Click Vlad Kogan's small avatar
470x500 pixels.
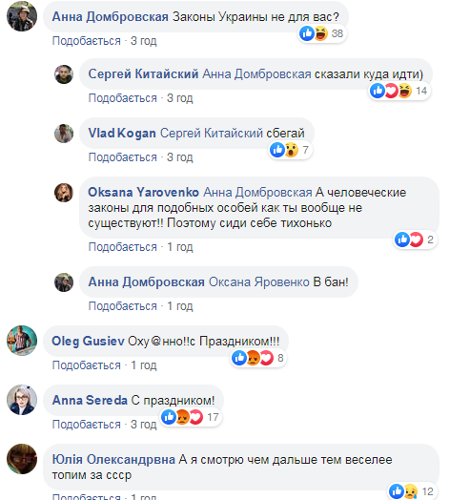point(64,134)
